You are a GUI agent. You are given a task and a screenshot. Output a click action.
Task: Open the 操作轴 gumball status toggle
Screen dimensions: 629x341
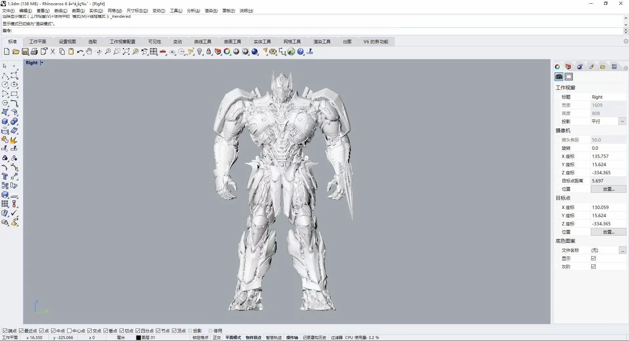(292, 337)
